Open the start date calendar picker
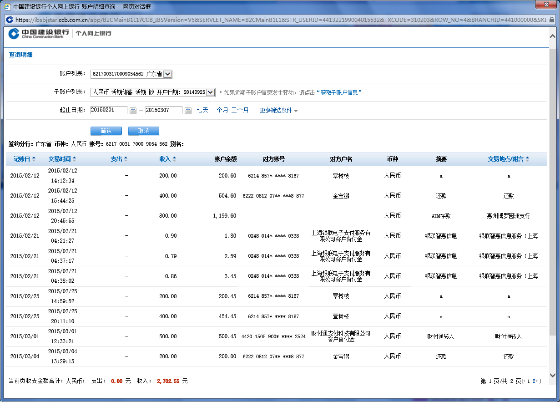This screenshot has height=402, width=560. pos(133,111)
